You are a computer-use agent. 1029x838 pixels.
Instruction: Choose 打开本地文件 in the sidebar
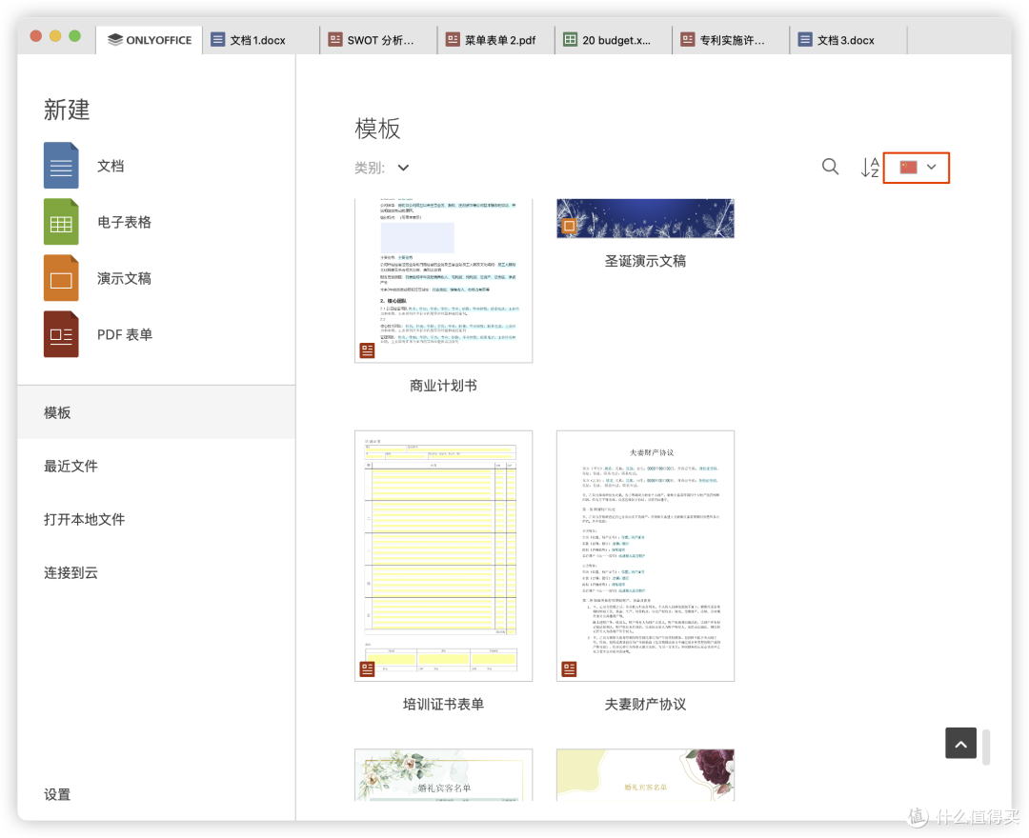[x=156, y=519]
